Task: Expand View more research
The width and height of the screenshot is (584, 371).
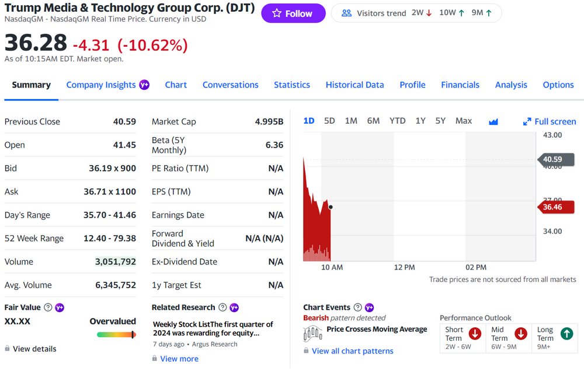Action: coord(179,359)
